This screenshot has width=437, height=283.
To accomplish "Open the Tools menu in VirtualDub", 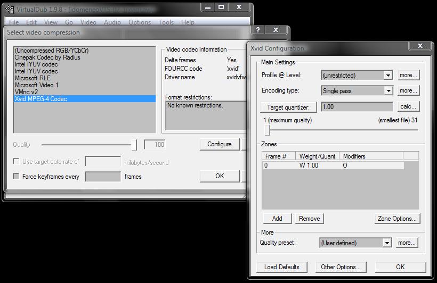I will tap(166, 22).
